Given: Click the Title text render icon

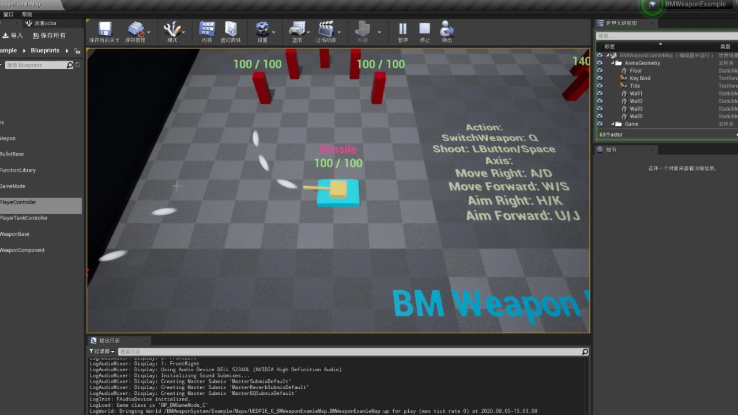Looking at the screenshot, I should (x=624, y=86).
